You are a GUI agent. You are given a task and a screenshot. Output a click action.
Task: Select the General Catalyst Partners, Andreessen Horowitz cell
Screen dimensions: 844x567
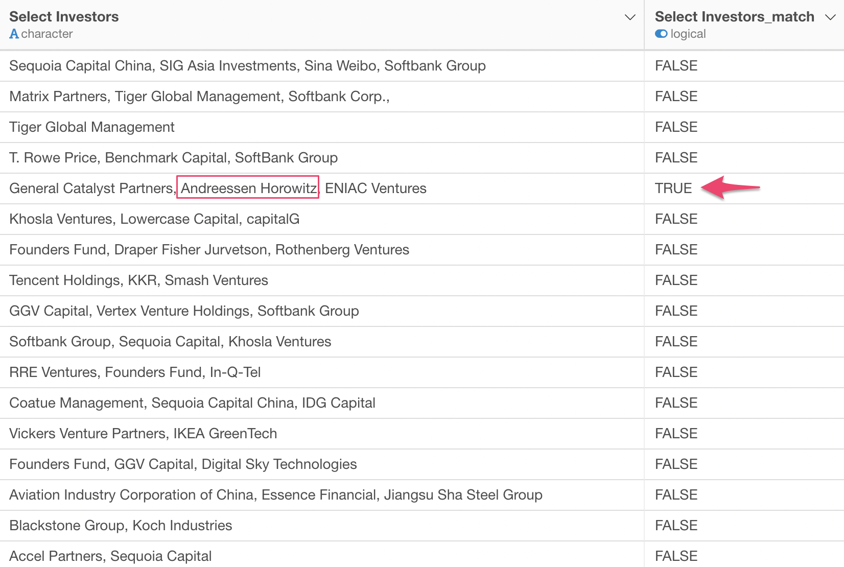(322, 188)
